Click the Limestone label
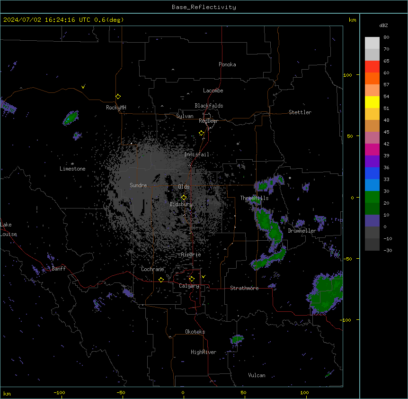408x399 pixels. click(72, 169)
